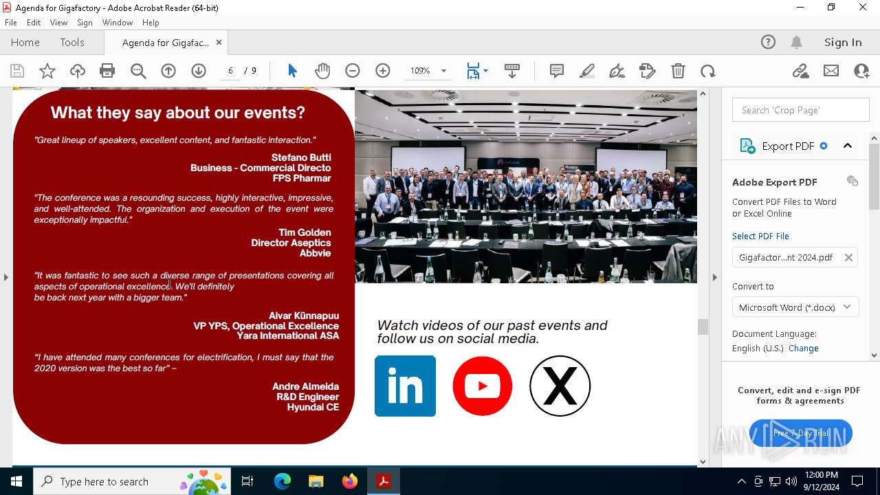The height and width of the screenshot is (495, 880).
Task: Click the Search 'Crop Page' field
Action: [x=801, y=110]
